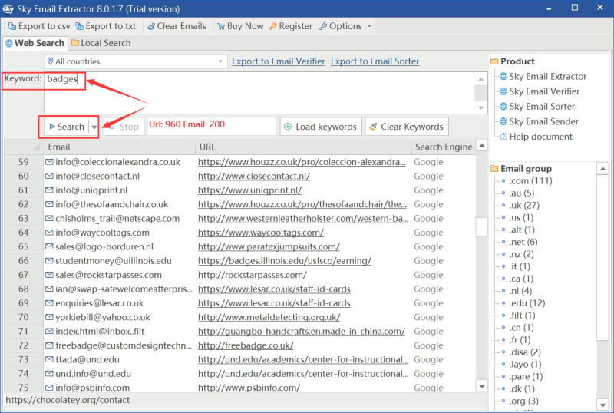Screen dimensions: 614x413
Task: Click envelope icon for sales@logo-borduren.nl
Action: [x=49, y=247]
